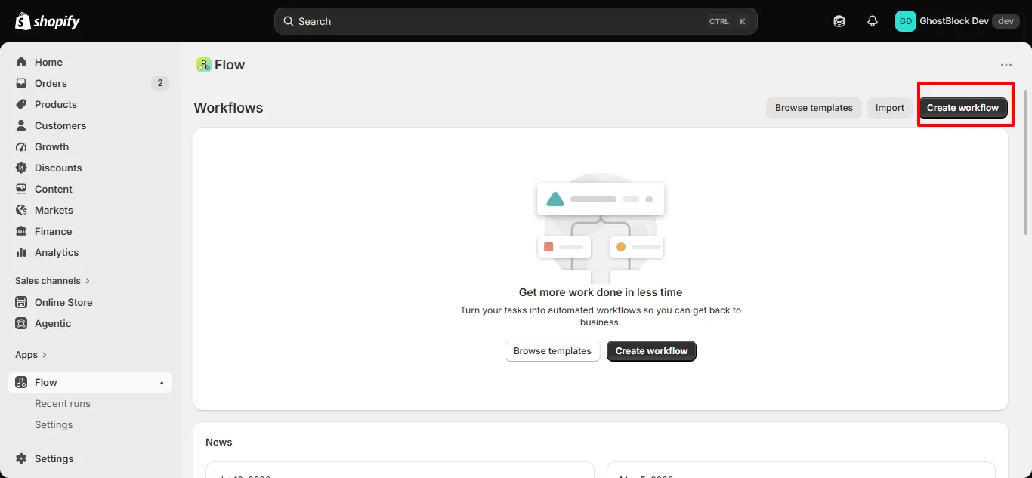Click Browse templates in empty state card
Image resolution: width=1032 pixels, height=478 pixels.
[x=552, y=351]
